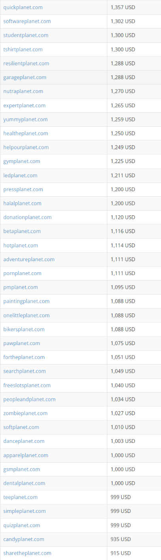161x560 pixels.
Task: Select the tshirtplanet.com domain
Action: tap(23, 49)
